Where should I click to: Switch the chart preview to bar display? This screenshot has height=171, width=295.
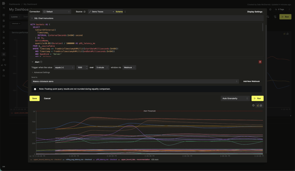click(261, 105)
